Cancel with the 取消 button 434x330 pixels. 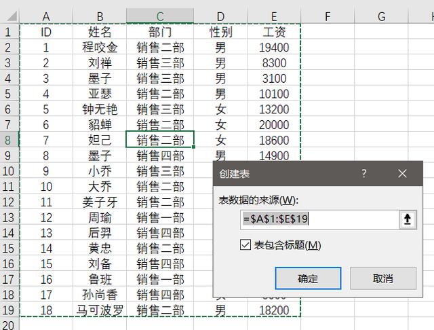[383, 278]
